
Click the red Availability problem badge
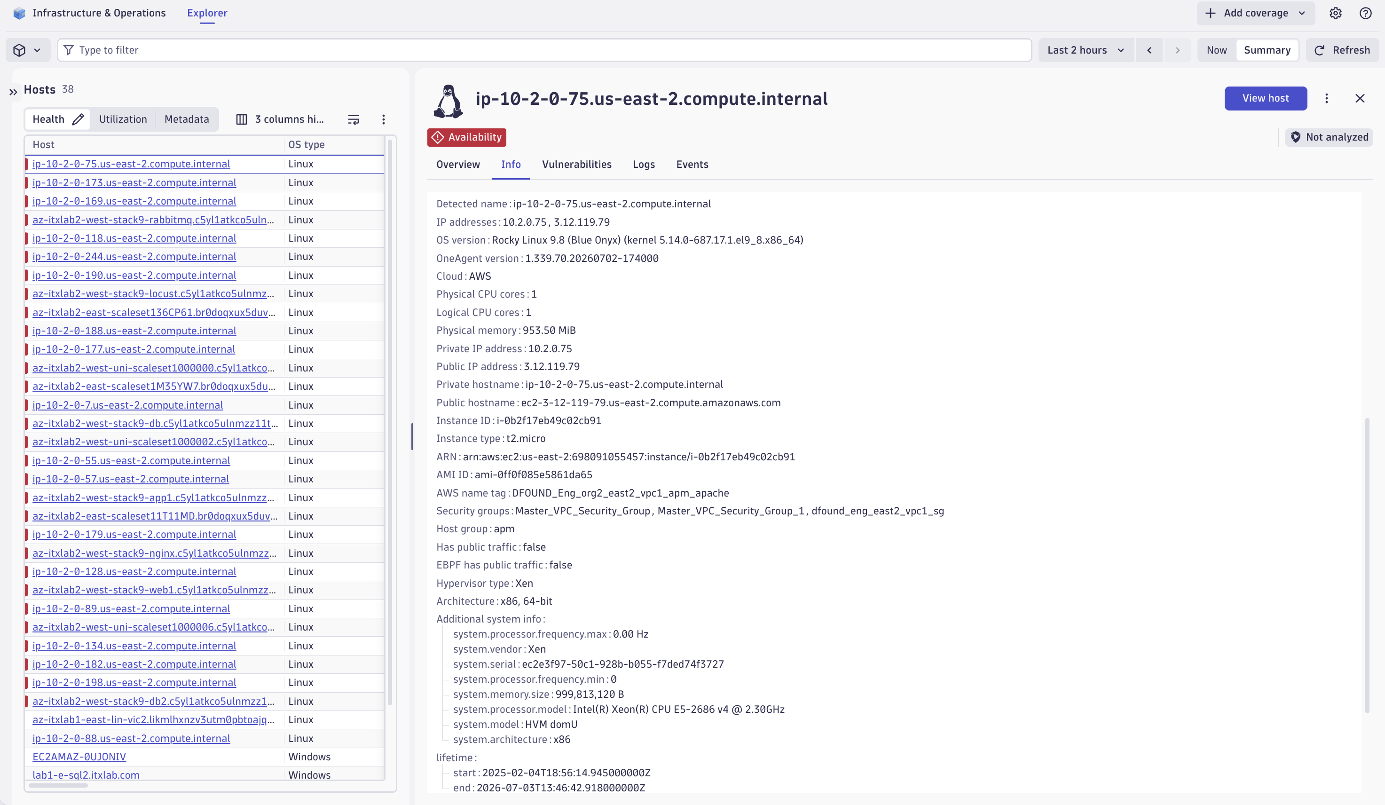467,137
